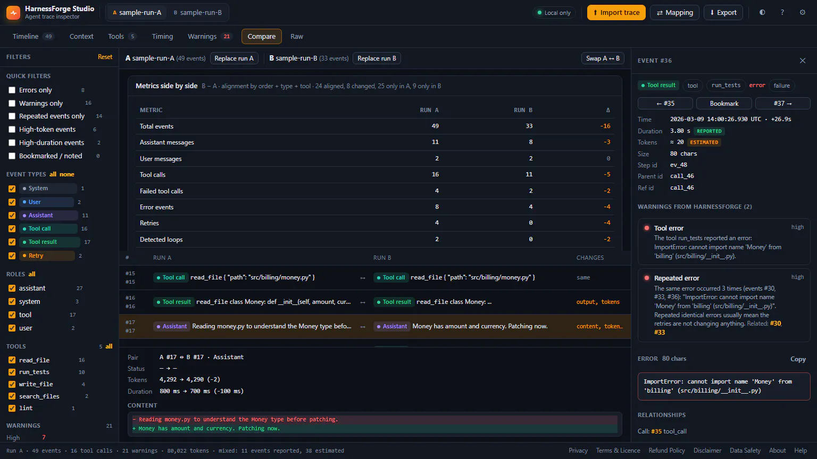This screenshot has height=459, width=817.
Task: Check High-token events filter
Action: point(12,130)
